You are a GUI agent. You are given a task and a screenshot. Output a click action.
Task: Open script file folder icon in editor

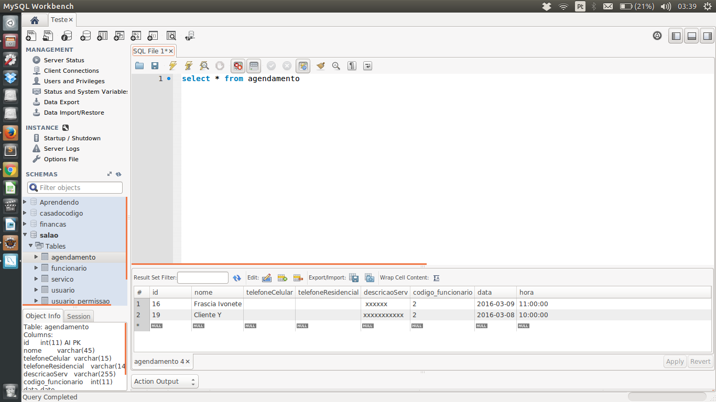pos(139,66)
